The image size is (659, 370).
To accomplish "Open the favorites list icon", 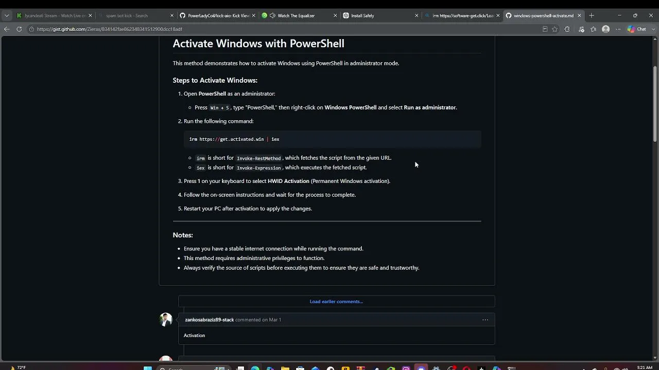I will pyautogui.click(x=594, y=29).
